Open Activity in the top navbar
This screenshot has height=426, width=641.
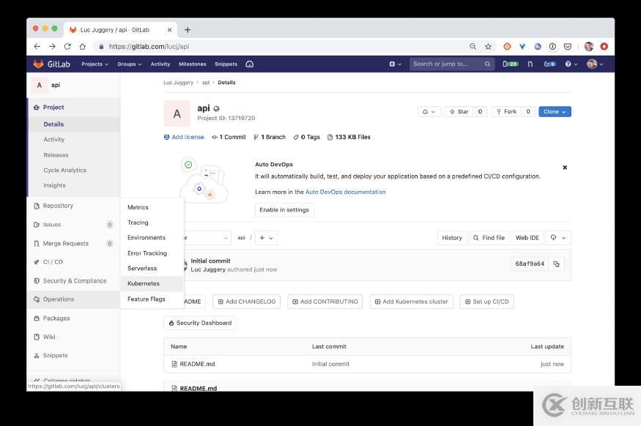(160, 64)
